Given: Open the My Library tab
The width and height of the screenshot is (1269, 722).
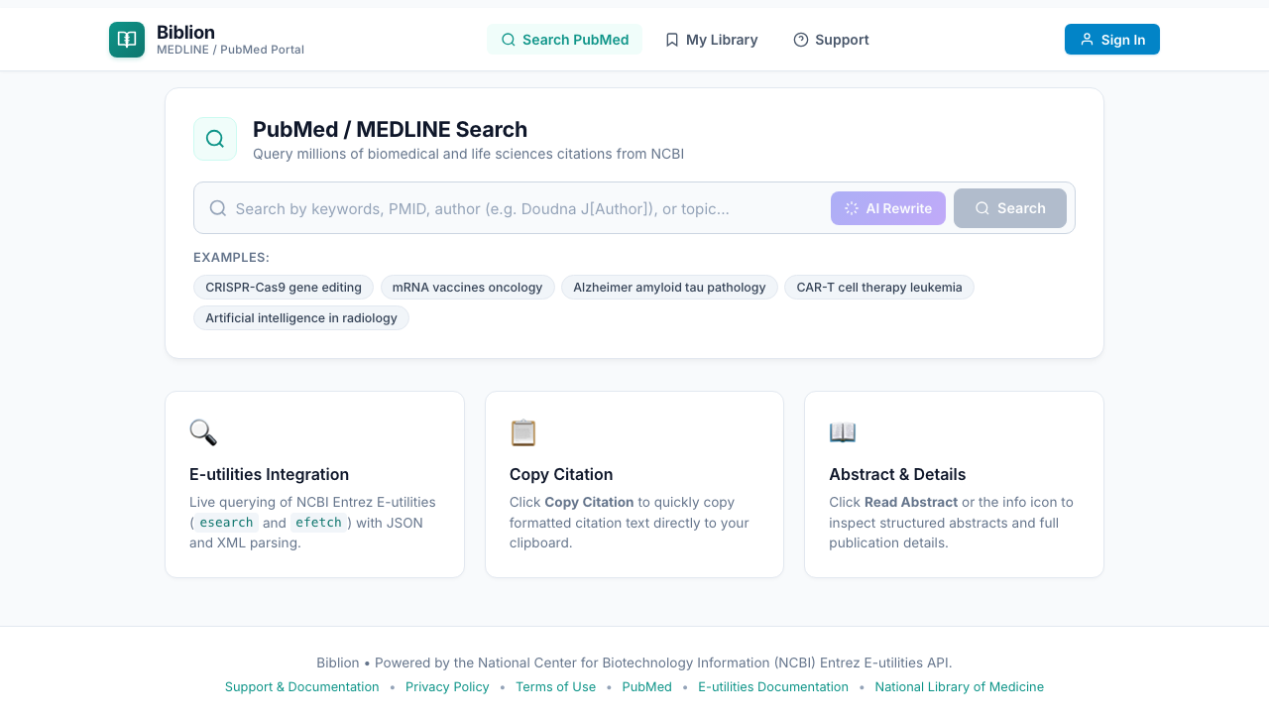Looking at the screenshot, I should (x=711, y=40).
